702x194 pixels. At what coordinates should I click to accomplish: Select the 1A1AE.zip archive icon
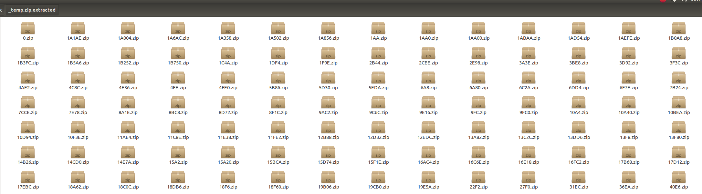pyautogui.click(x=78, y=28)
